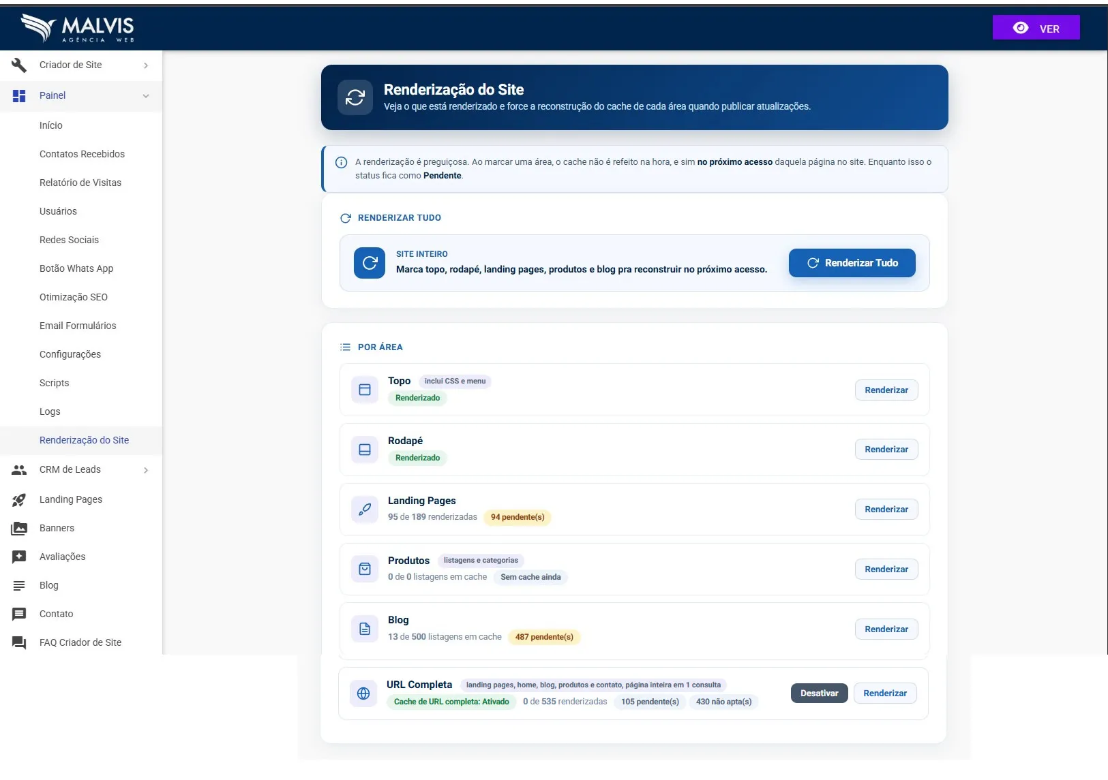Click the Renderizar Tudo button

tap(852, 263)
